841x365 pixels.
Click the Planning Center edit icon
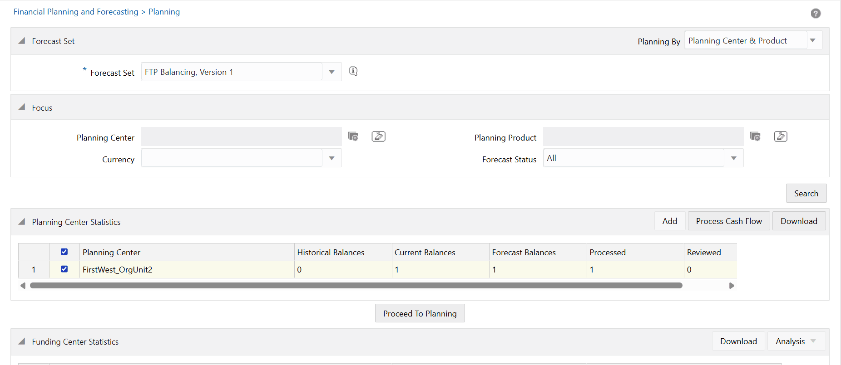[x=378, y=136]
